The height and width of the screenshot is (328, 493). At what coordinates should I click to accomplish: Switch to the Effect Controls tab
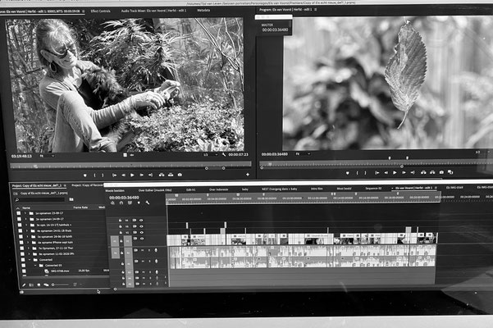coord(100,11)
